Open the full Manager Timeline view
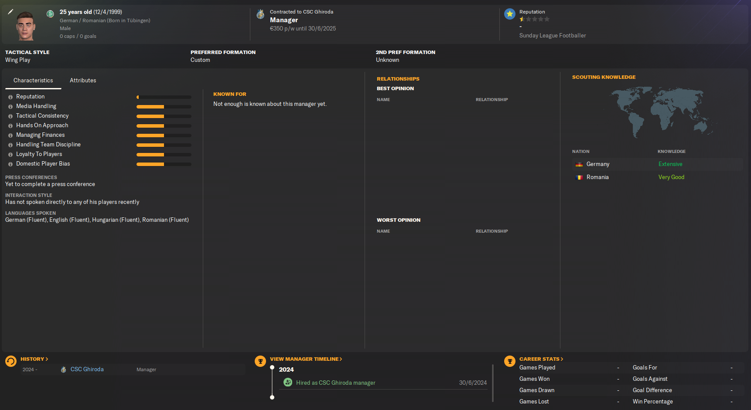The image size is (751, 410). point(306,359)
